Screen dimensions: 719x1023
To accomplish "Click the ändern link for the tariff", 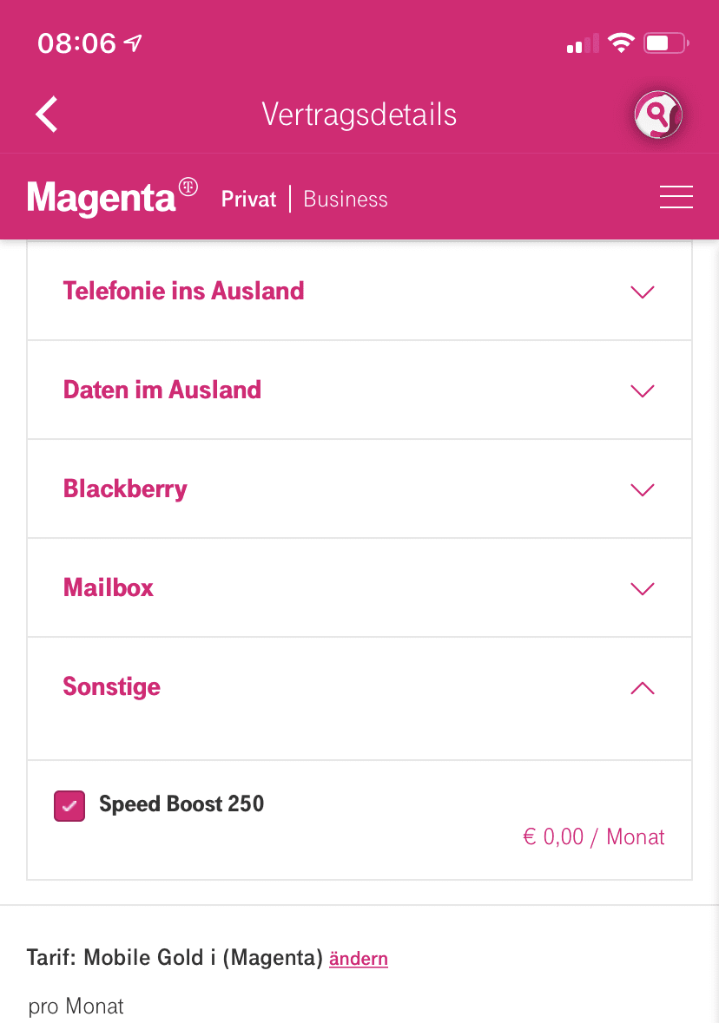I will [x=359, y=959].
